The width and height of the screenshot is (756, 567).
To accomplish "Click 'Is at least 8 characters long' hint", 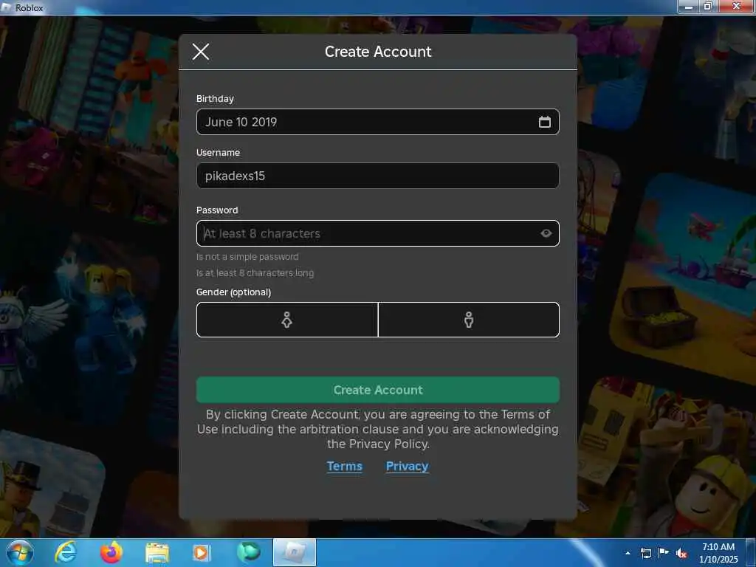I will point(255,273).
